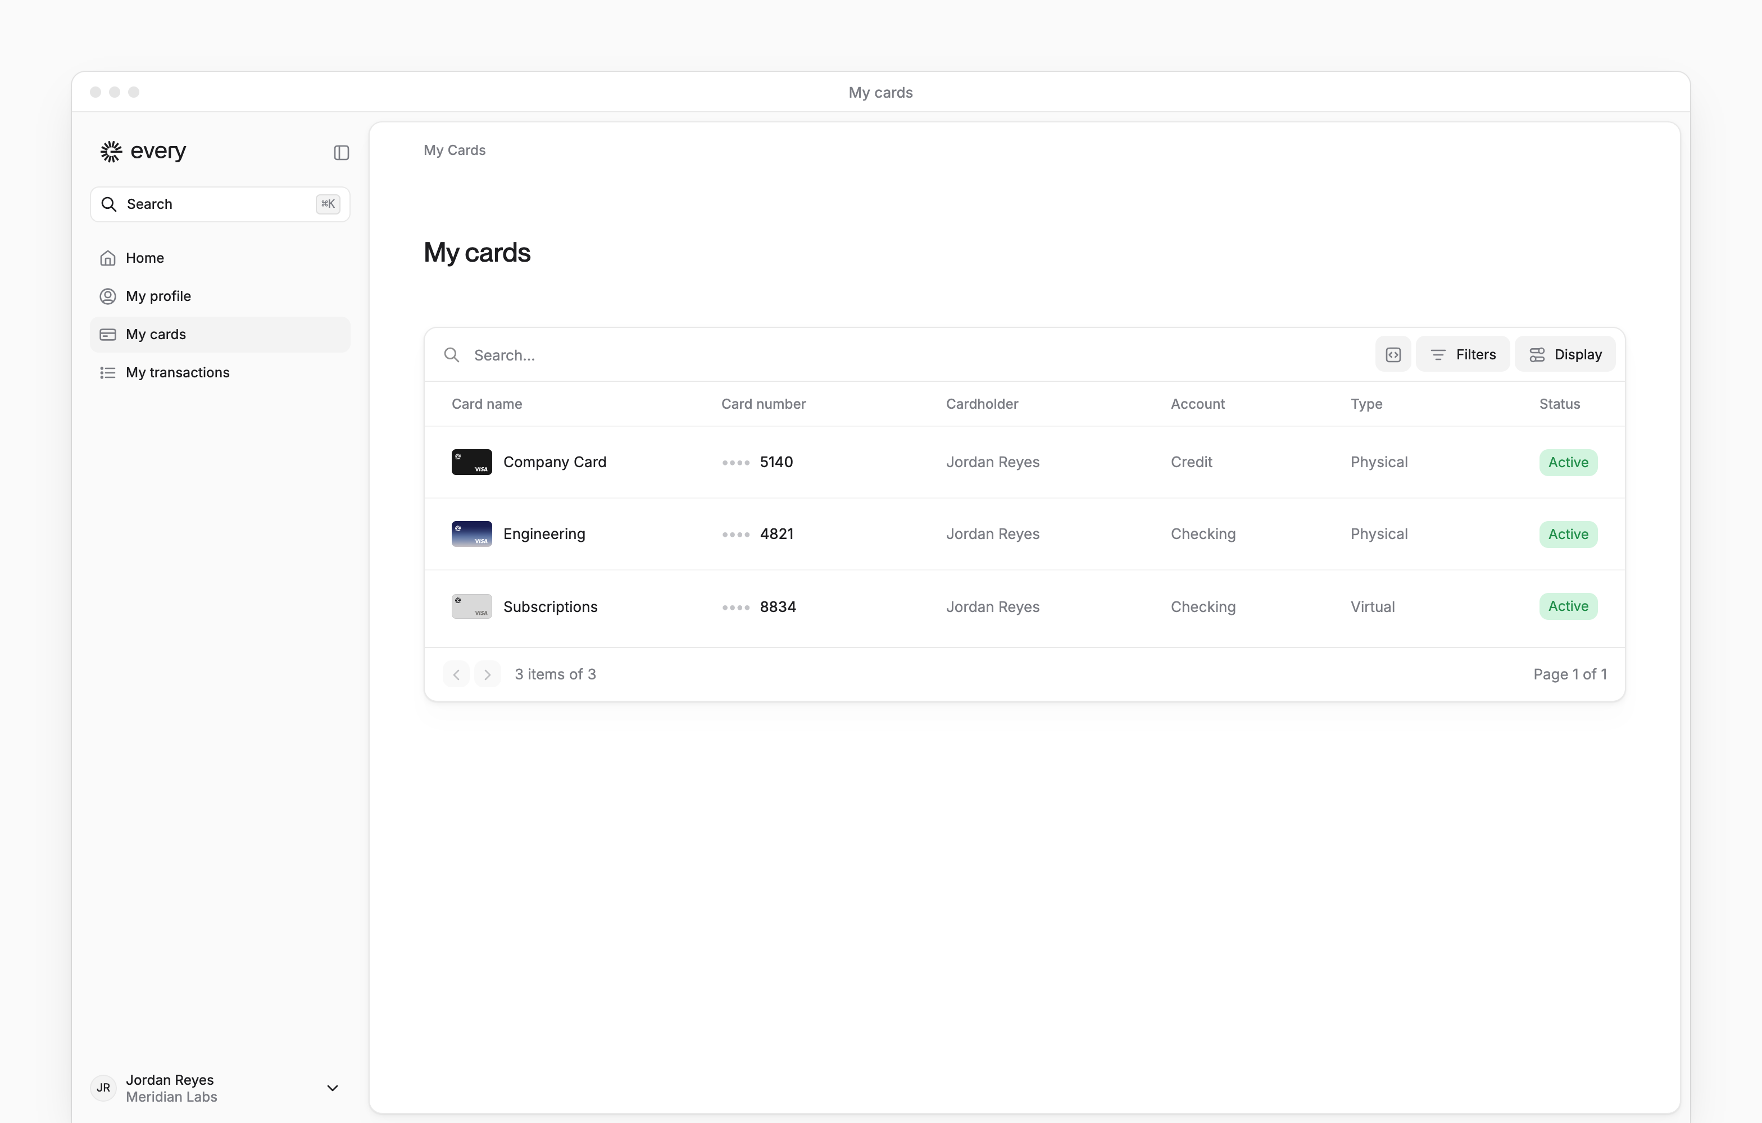The height and width of the screenshot is (1123, 1762).
Task: Click Virtual in the Subscriptions row
Action: [1373, 606]
